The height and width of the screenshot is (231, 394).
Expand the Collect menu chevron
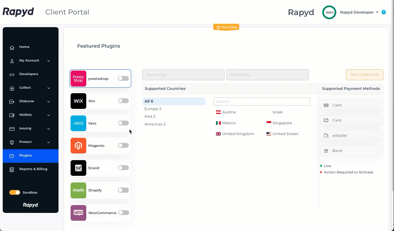click(x=49, y=88)
